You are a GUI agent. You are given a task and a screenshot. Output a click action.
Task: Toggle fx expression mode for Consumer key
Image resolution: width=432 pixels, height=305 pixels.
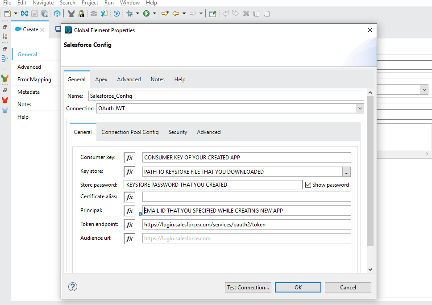(129, 158)
